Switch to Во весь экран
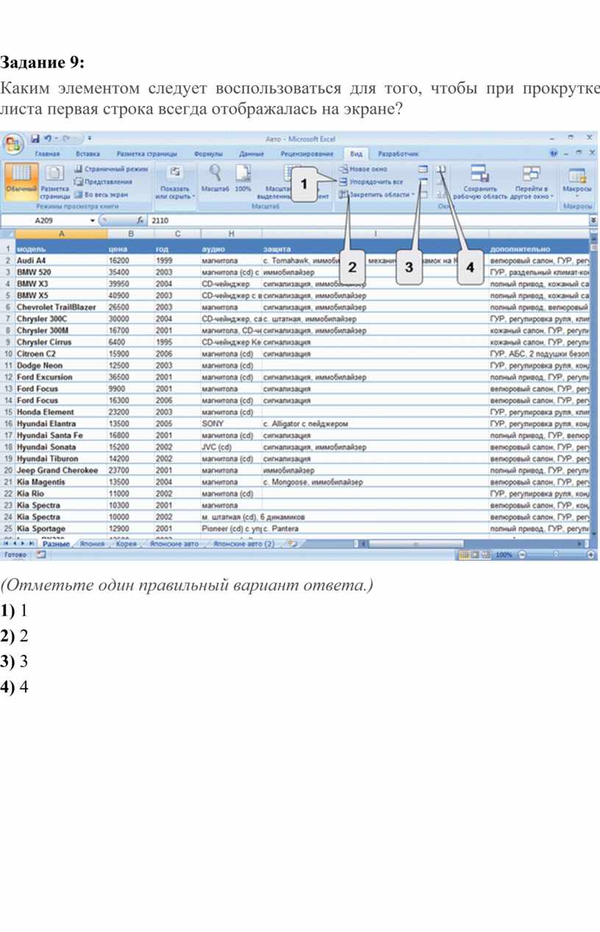600x932 pixels. click(101, 195)
